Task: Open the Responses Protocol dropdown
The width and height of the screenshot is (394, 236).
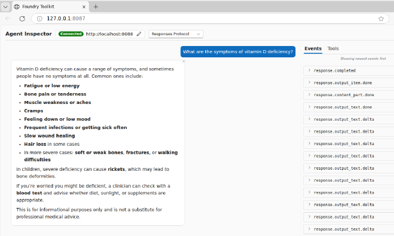Action: 176,34
